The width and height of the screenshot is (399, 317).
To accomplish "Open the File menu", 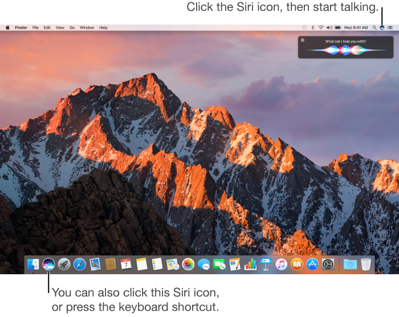I will (x=35, y=27).
